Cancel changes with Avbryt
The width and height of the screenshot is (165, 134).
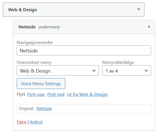(36, 122)
